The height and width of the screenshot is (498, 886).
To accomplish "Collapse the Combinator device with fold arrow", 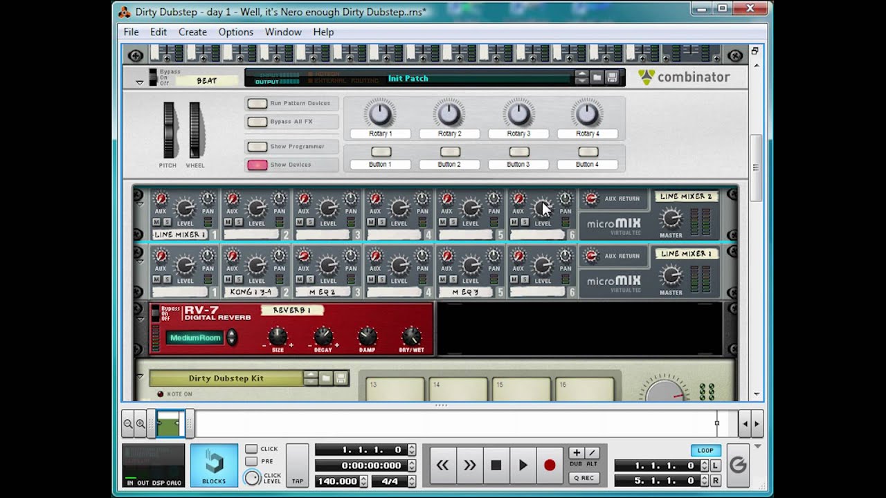I will (139, 82).
